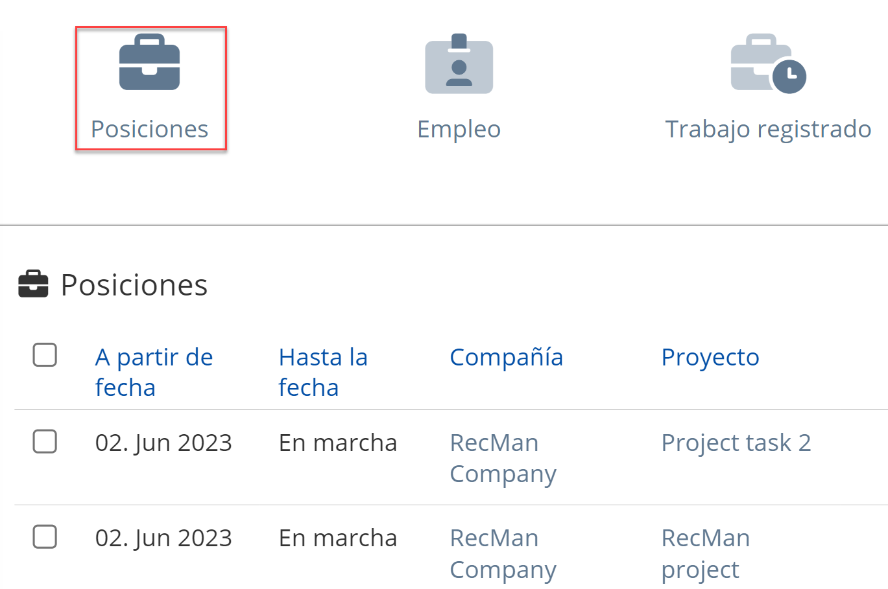The width and height of the screenshot is (888, 589).
Task: Check the box for the RecMan project row
Action: tap(45, 537)
